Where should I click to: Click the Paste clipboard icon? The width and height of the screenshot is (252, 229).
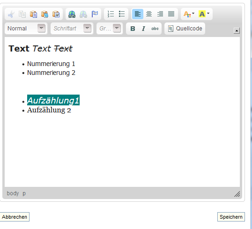tap(33, 14)
